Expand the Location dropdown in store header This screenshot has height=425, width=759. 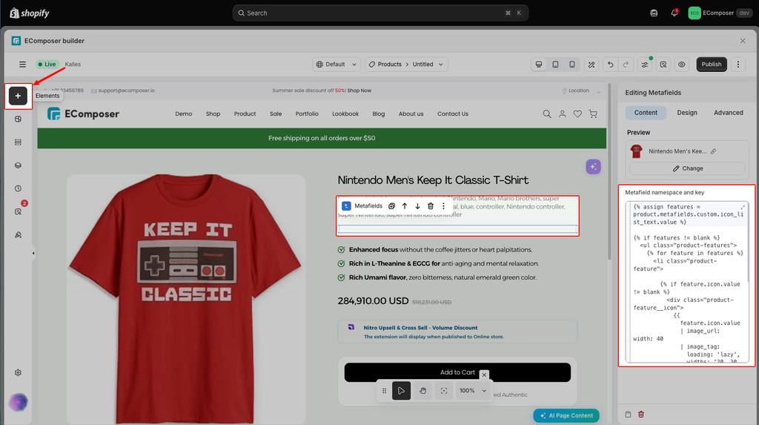(x=581, y=90)
